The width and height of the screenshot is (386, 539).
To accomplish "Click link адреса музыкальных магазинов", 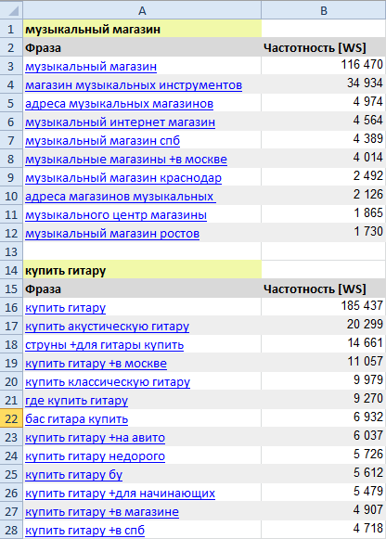I will pyautogui.click(x=119, y=104).
